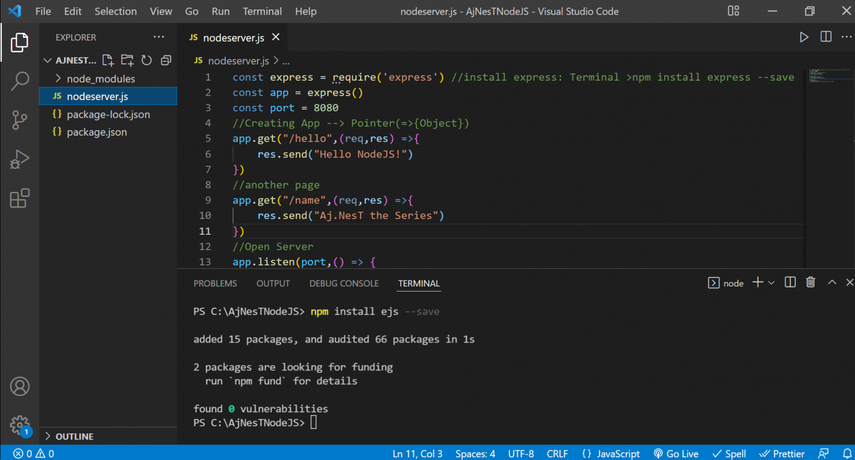Image resolution: width=855 pixels, height=460 pixels.
Task: Expand the node_modules folder
Action: click(x=101, y=79)
